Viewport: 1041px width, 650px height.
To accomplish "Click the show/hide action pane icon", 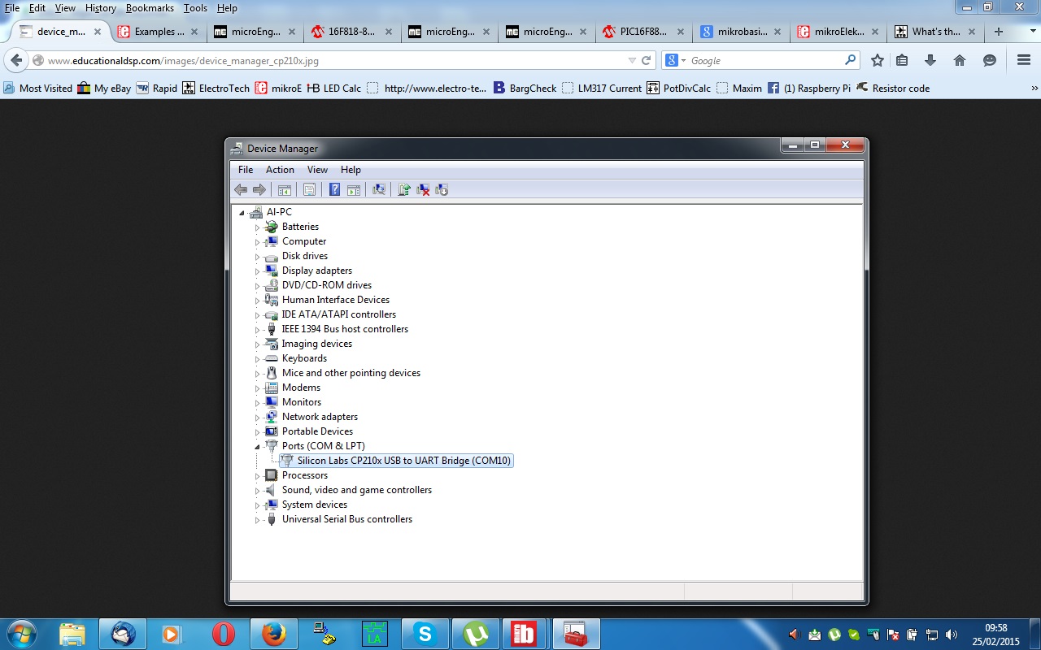I will [353, 189].
